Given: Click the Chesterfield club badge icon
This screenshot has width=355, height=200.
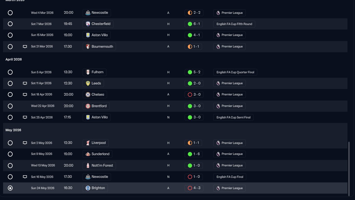Looking at the screenshot, I should pyautogui.click(x=88, y=24).
